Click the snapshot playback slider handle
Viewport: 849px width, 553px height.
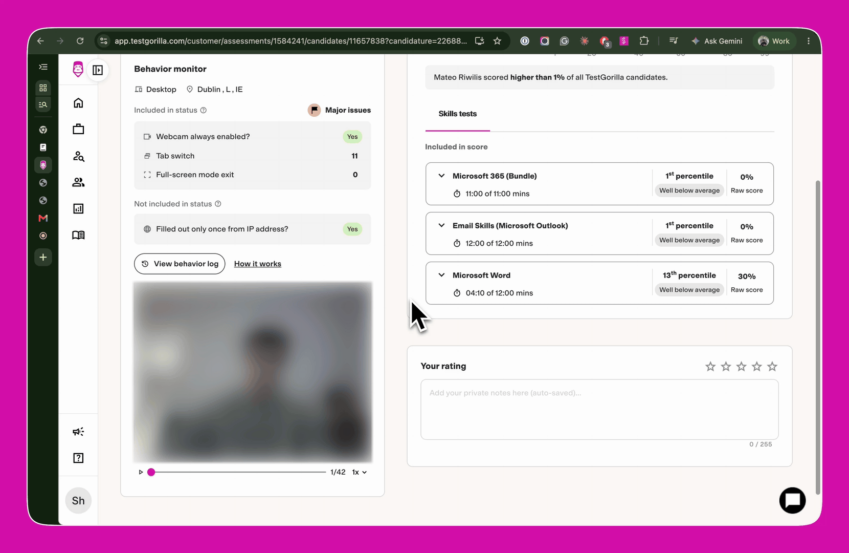[151, 472]
